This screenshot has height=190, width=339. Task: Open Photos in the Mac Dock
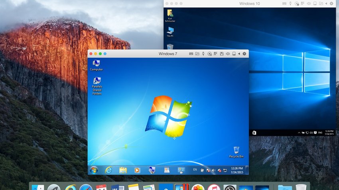197,187
